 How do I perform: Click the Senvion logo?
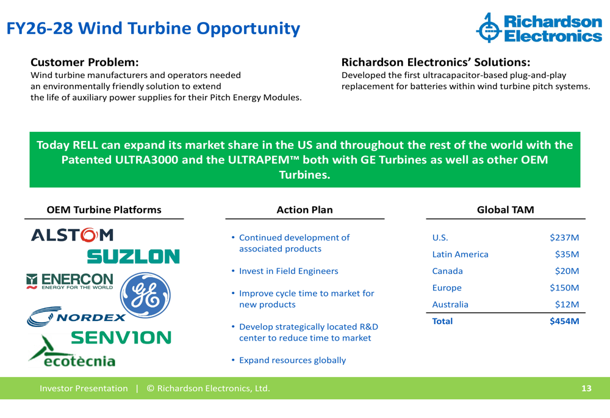click(121, 337)
